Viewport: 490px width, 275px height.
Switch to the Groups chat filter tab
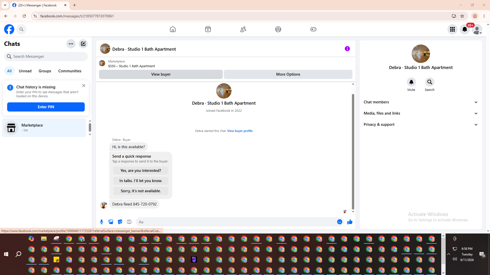(45, 71)
